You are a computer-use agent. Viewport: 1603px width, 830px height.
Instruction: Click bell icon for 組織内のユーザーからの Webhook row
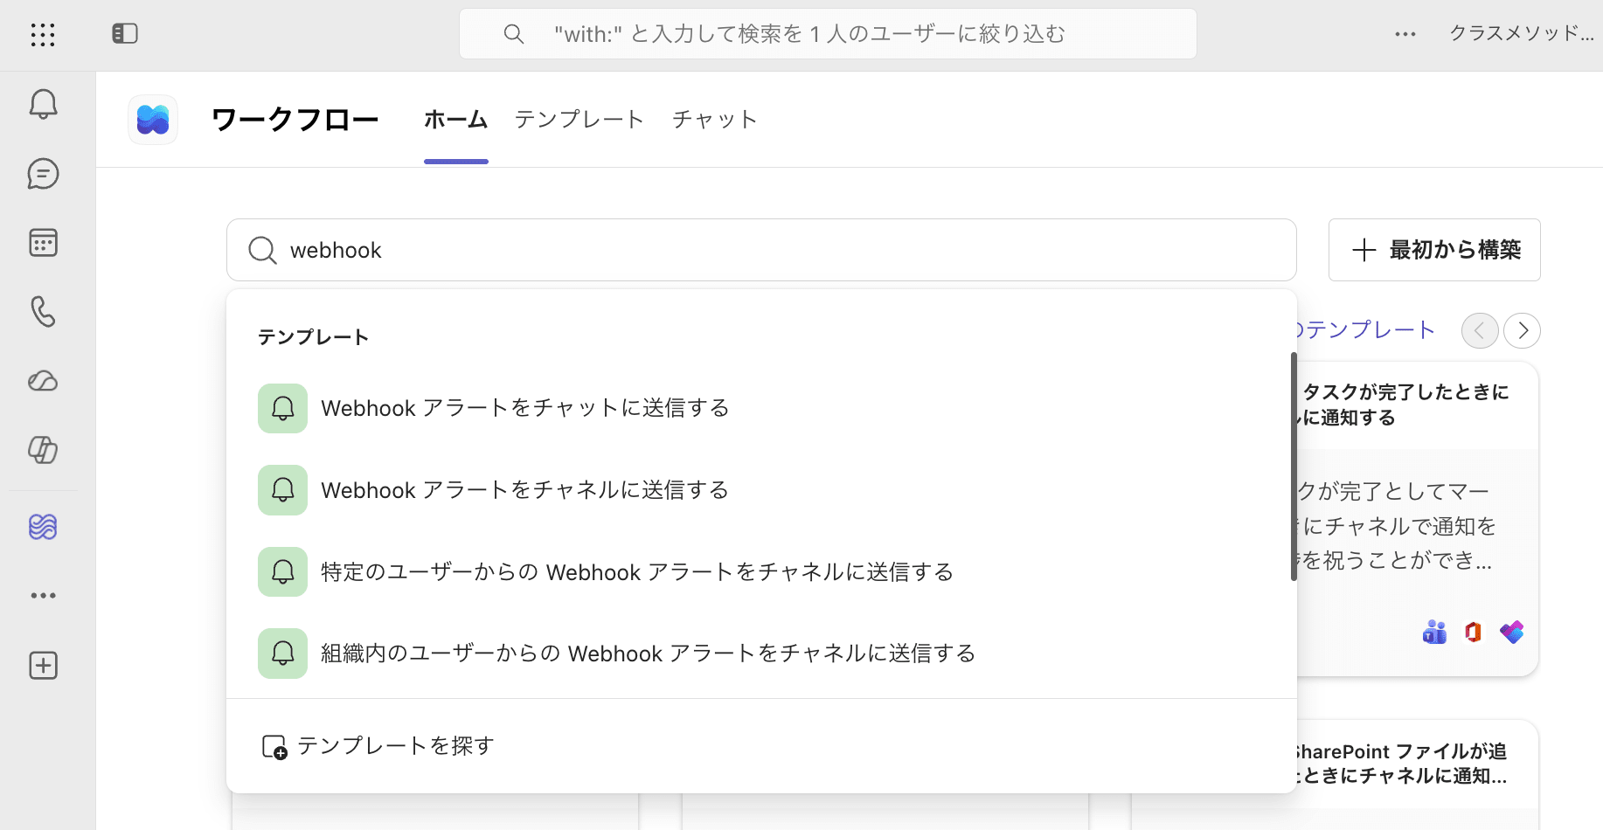[x=282, y=654]
